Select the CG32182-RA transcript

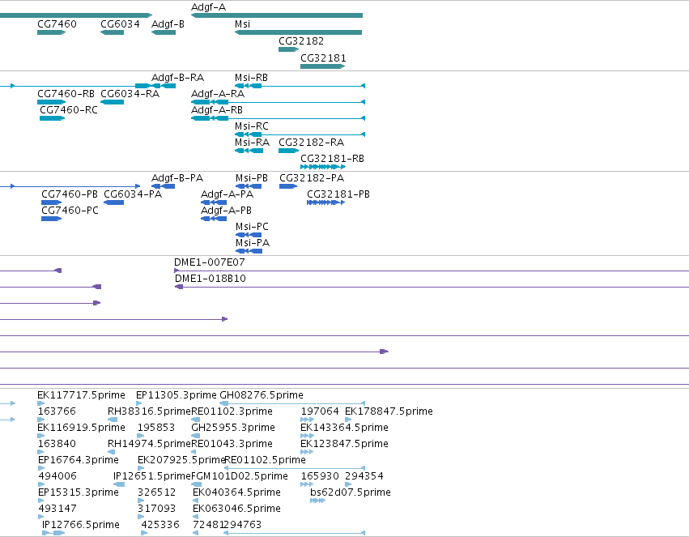(289, 151)
